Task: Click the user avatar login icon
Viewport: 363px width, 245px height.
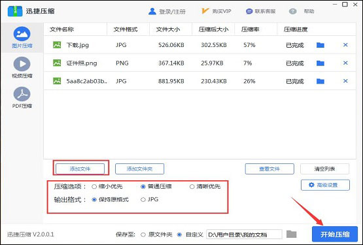Action: 152,11
